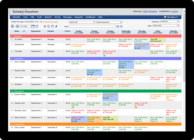The width and height of the screenshot is (194, 140).
Task: Open note icon on Wanda Lorch Sunday shift
Action: 73,107
